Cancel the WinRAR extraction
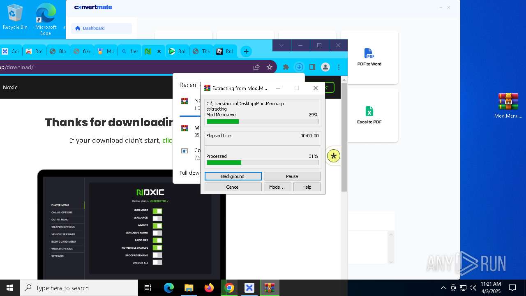Image resolution: width=526 pixels, height=296 pixels. [x=233, y=187]
